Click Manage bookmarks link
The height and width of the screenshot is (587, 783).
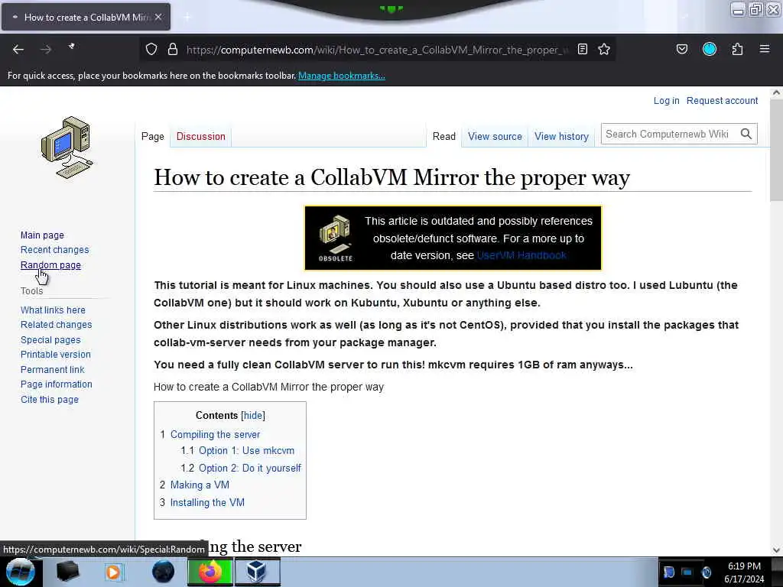click(342, 76)
